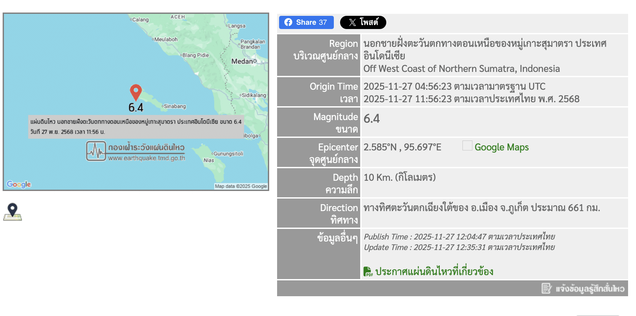This screenshot has width=636, height=316.
Task: Click the Facebook logo in Share button
Action: coord(288,22)
